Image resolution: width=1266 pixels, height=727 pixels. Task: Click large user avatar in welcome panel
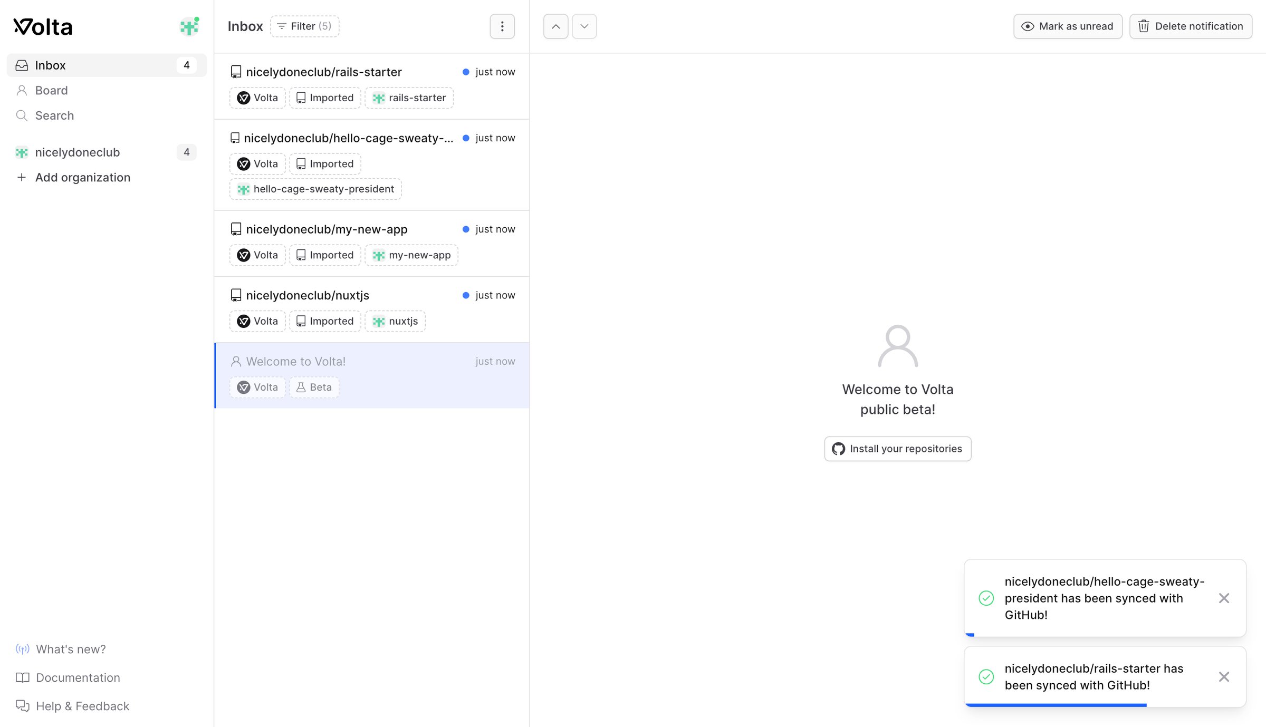898,346
